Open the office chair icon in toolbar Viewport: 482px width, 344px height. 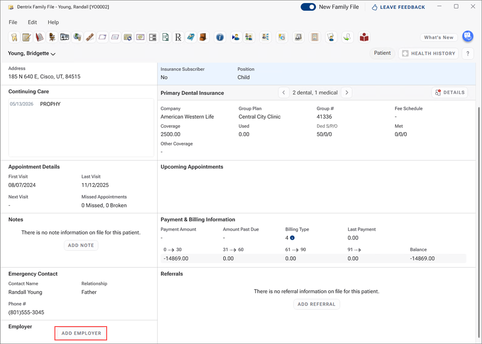point(52,37)
